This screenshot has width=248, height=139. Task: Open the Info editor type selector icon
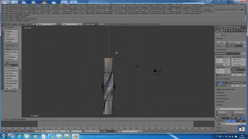4,24
